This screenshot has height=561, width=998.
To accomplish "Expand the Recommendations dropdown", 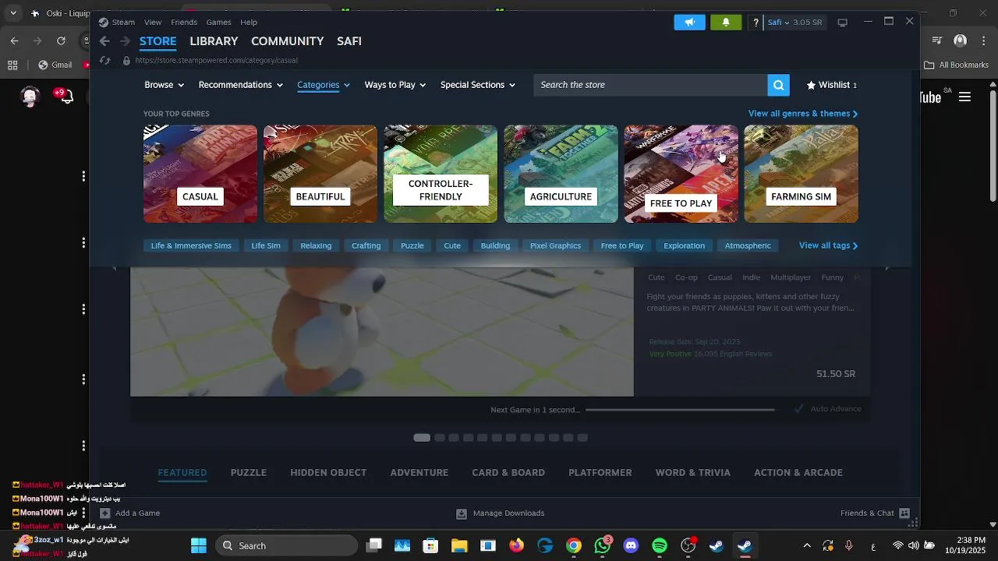I will click(x=240, y=85).
